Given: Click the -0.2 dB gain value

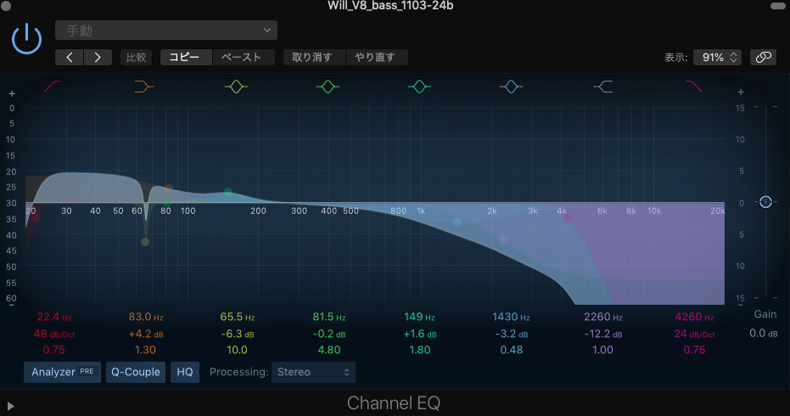Looking at the screenshot, I should [329, 334].
